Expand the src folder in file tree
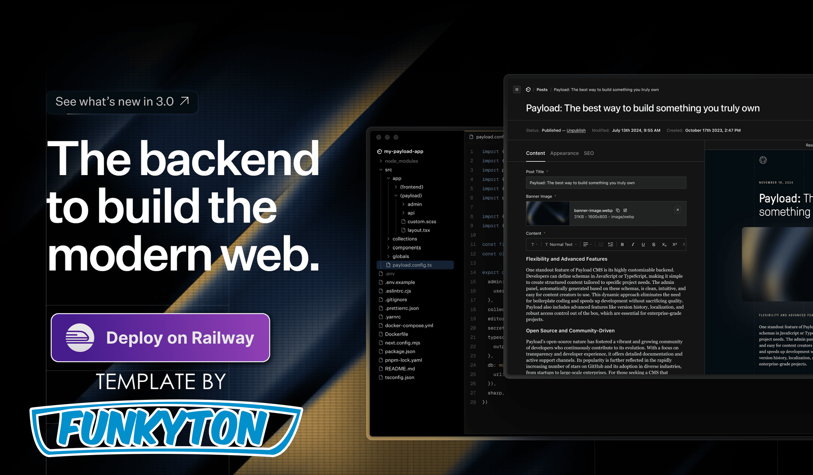Viewport: 813px width, 475px height. (383, 169)
